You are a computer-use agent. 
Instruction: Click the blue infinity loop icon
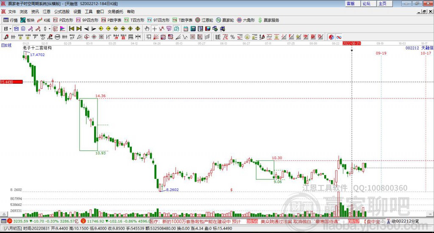pos(339,37)
